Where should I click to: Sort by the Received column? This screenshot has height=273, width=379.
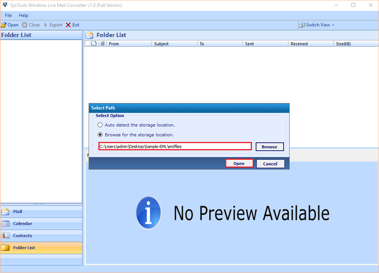(x=311, y=44)
